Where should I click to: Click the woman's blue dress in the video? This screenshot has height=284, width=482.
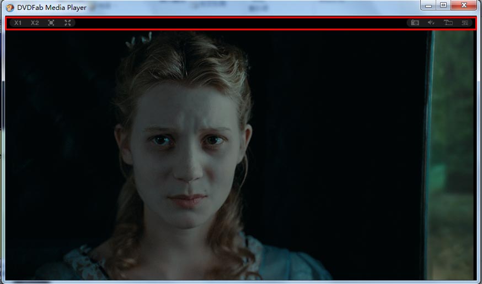click(265, 264)
